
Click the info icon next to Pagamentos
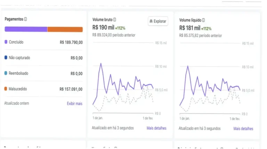click(25, 19)
